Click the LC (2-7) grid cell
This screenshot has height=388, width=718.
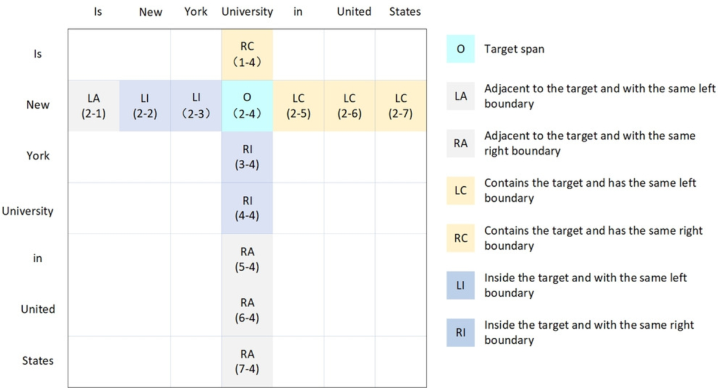(400, 105)
